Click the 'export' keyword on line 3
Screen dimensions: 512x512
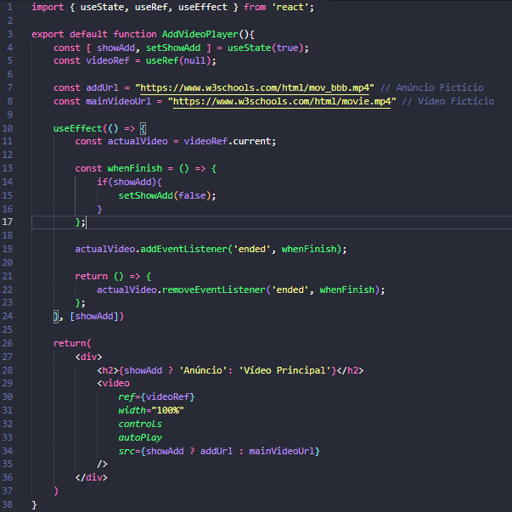coord(48,34)
